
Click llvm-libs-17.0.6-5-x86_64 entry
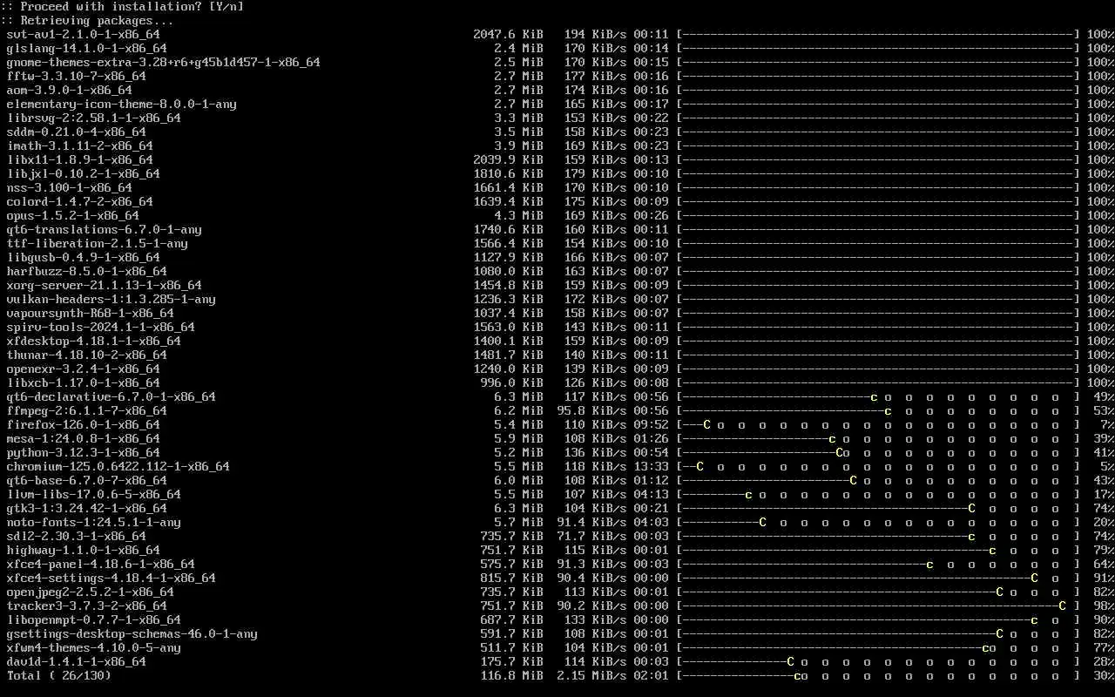(94, 495)
